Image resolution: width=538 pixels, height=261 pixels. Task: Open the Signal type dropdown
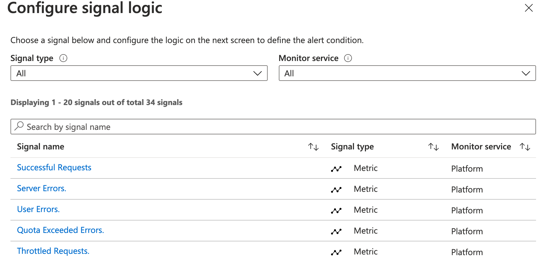click(x=139, y=73)
